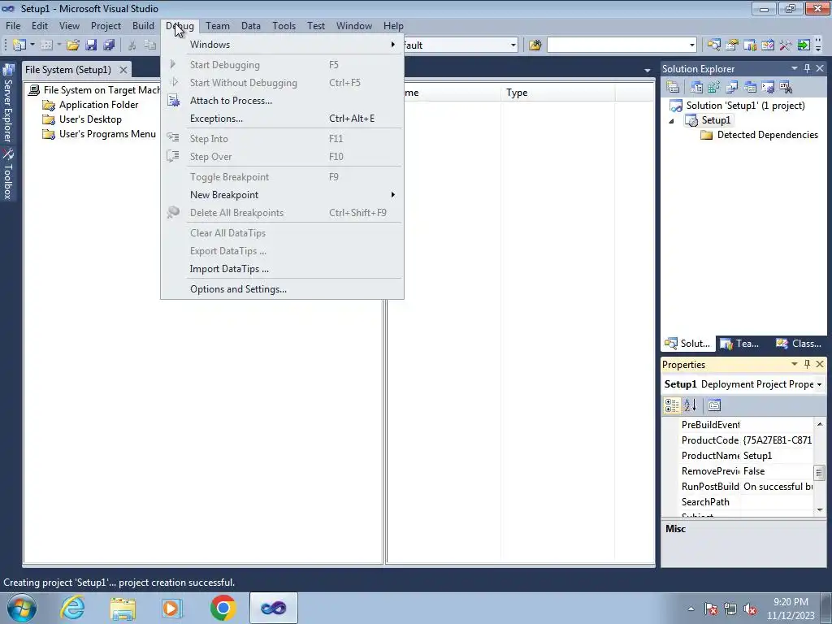The width and height of the screenshot is (832, 624).
Task: Toggle Categorized view in Properties panel
Action: coord(672,405)
